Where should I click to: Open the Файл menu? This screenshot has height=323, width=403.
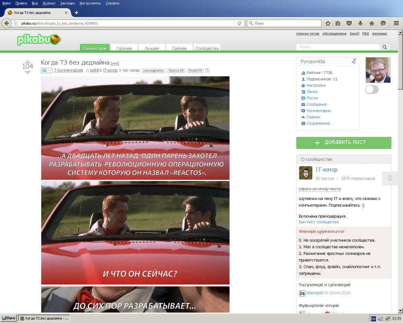[6, 3]
